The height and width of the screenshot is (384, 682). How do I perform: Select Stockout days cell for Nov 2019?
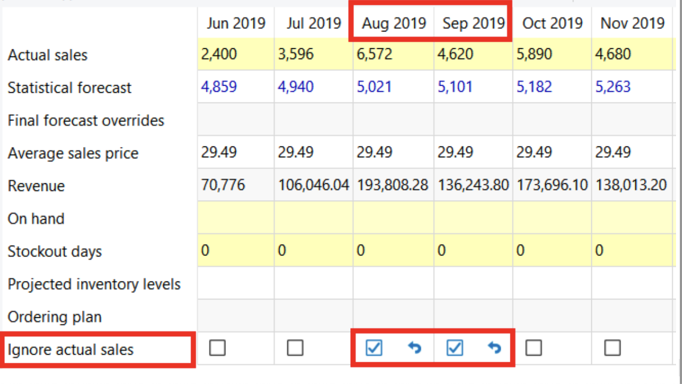point(630,251)
